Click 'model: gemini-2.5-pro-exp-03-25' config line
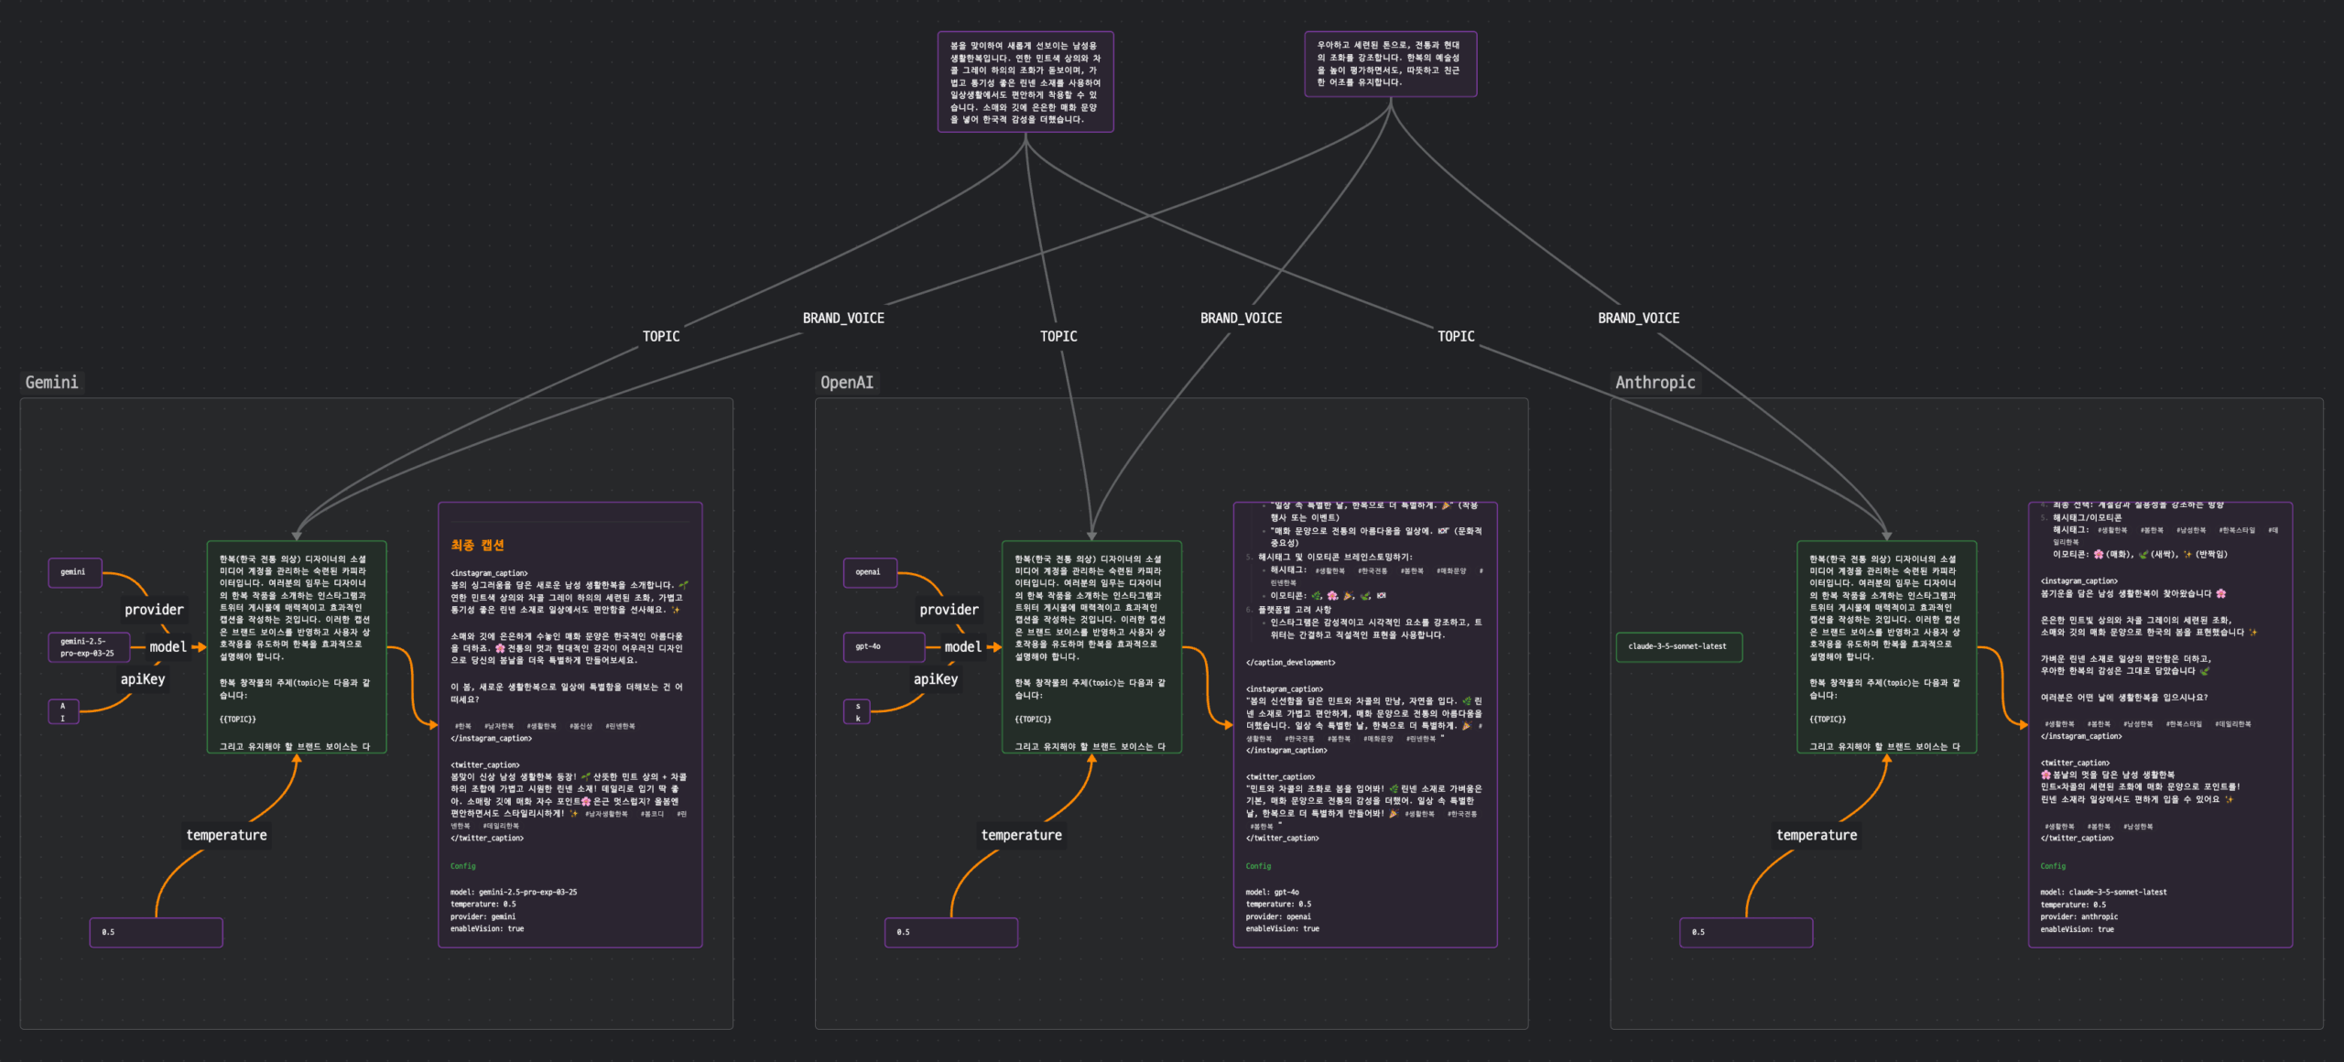 tap(514, 892)
